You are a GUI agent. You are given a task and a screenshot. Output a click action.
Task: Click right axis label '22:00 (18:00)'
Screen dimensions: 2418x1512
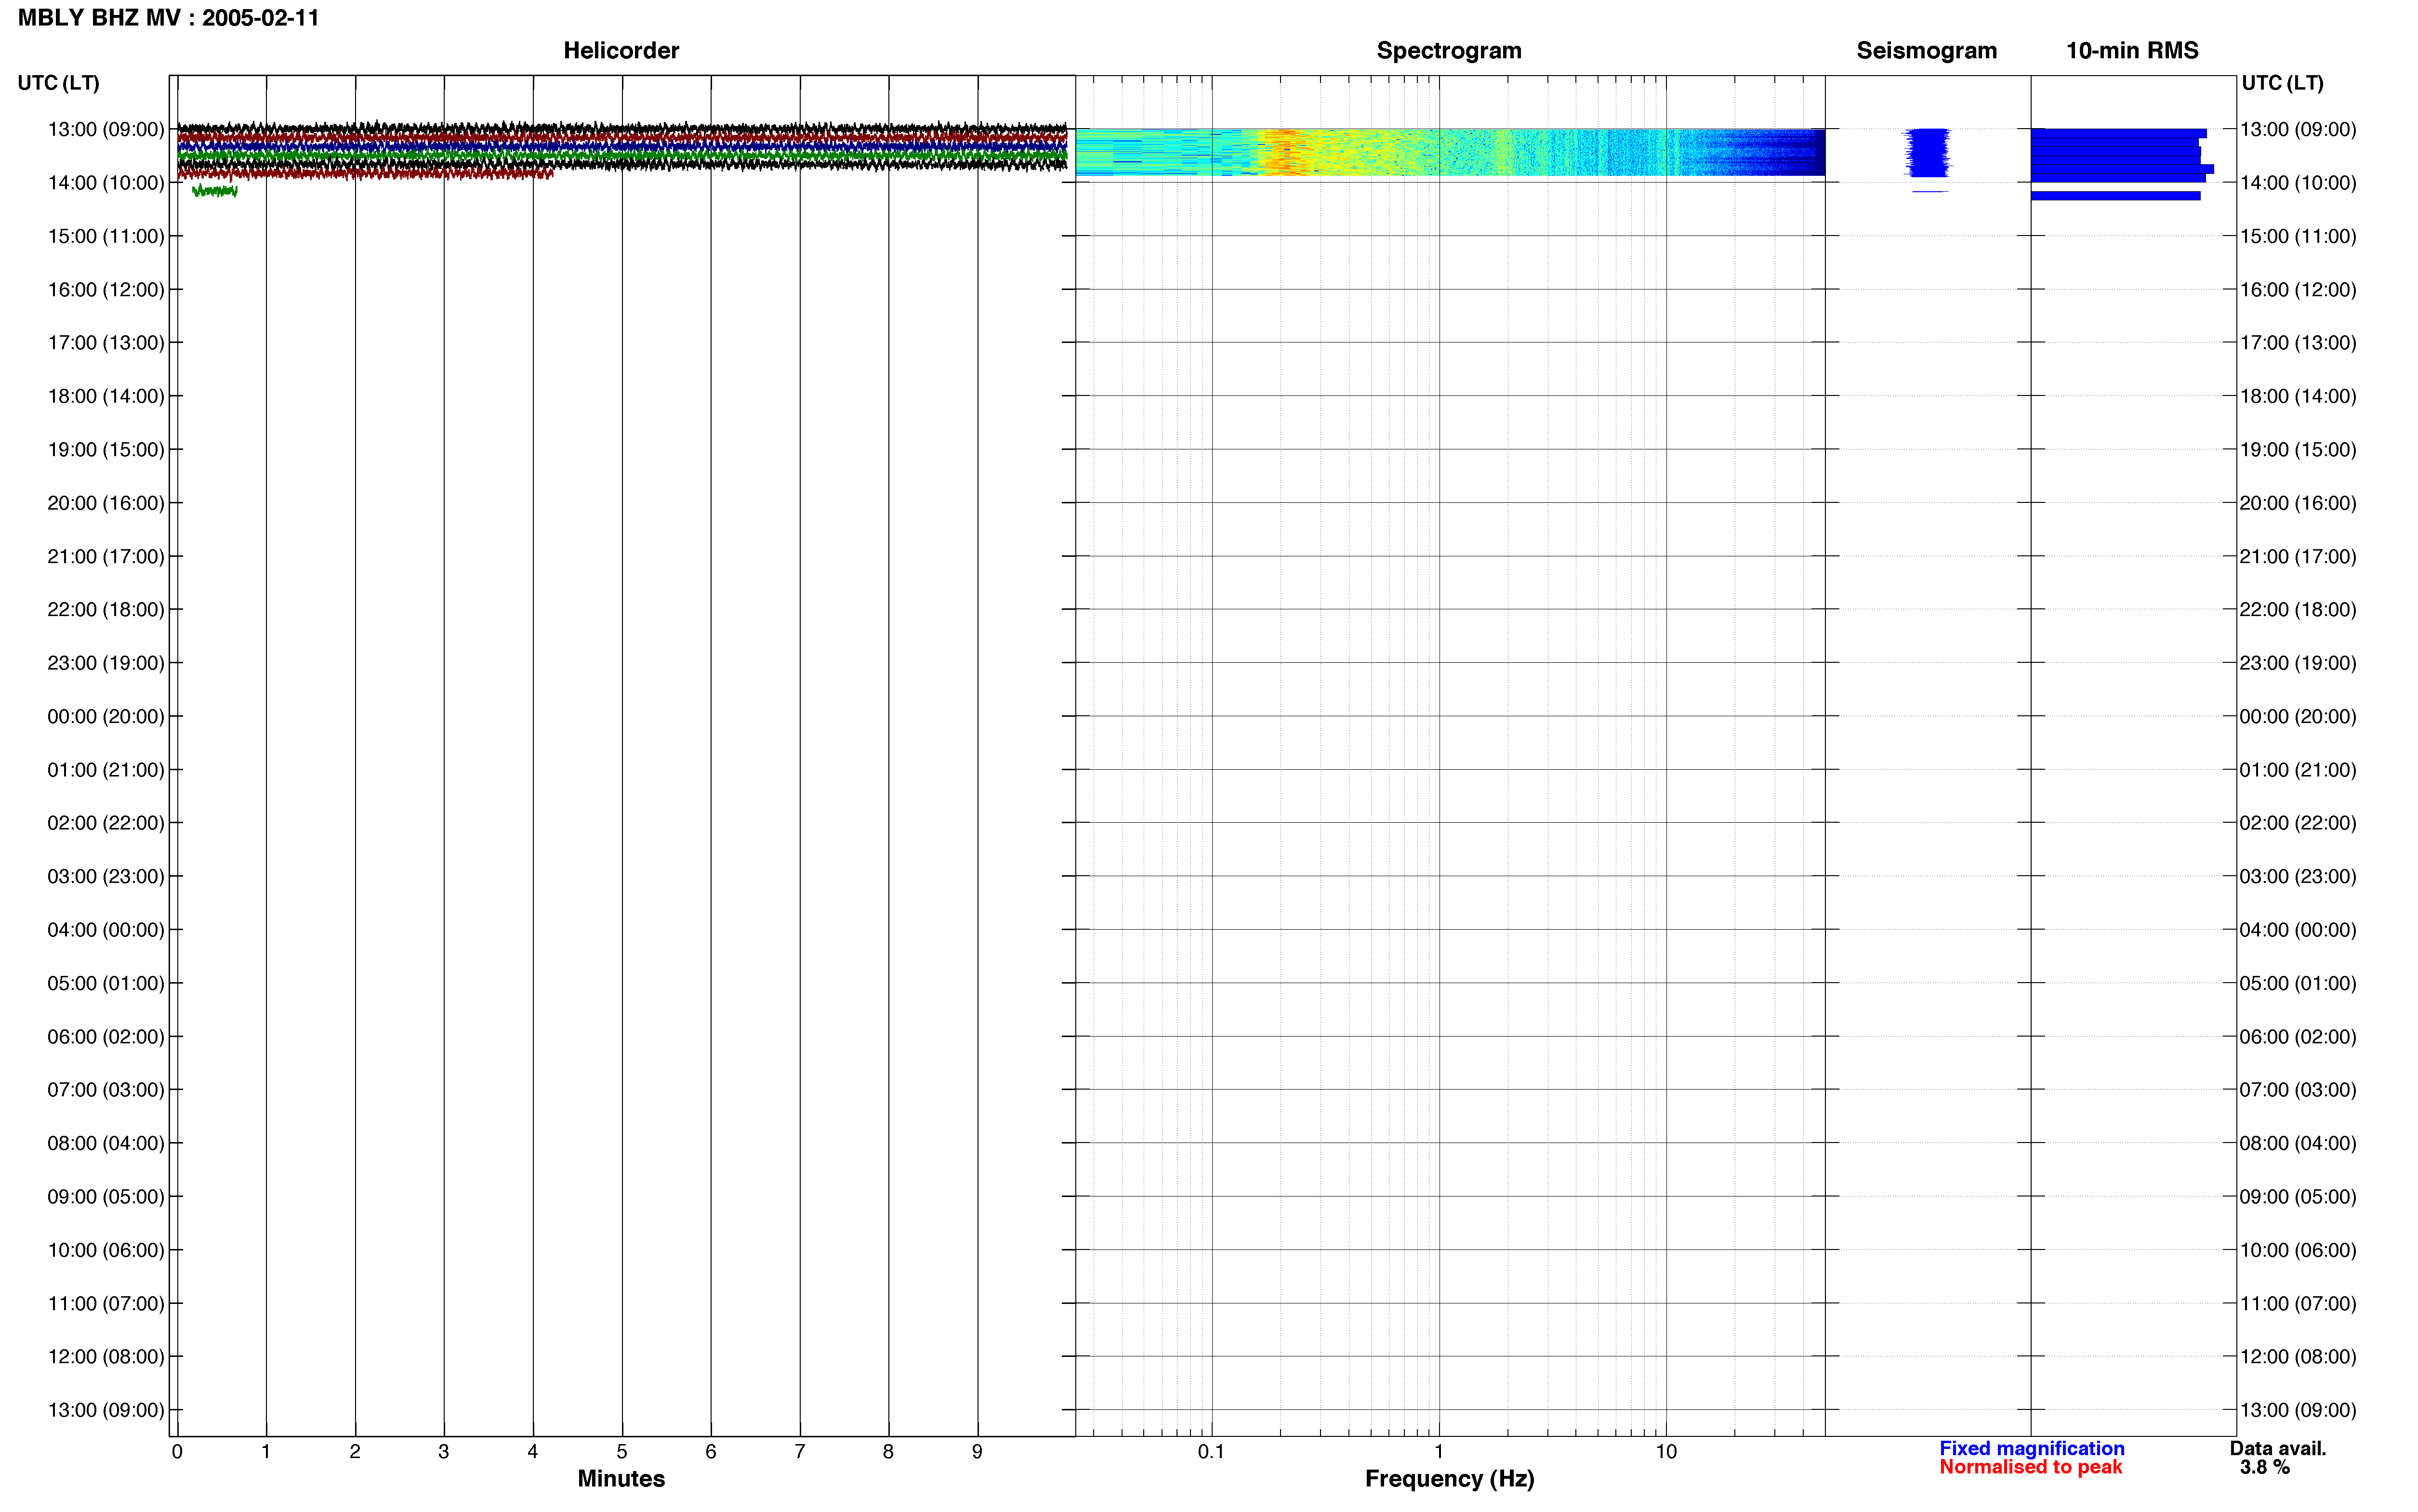pyautogui.click(x=2298, y=610)
